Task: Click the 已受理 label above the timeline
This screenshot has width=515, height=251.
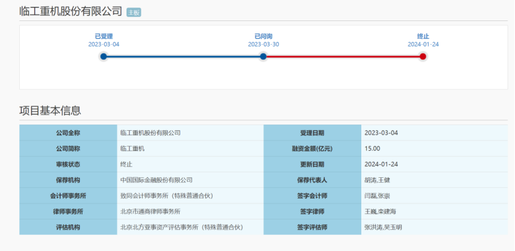Action: 103,37
